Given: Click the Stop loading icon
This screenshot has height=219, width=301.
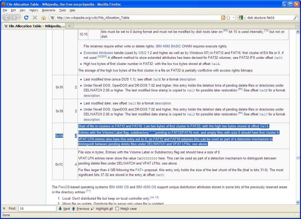Looking at the screenshot, I should click(x=35, y=18).
